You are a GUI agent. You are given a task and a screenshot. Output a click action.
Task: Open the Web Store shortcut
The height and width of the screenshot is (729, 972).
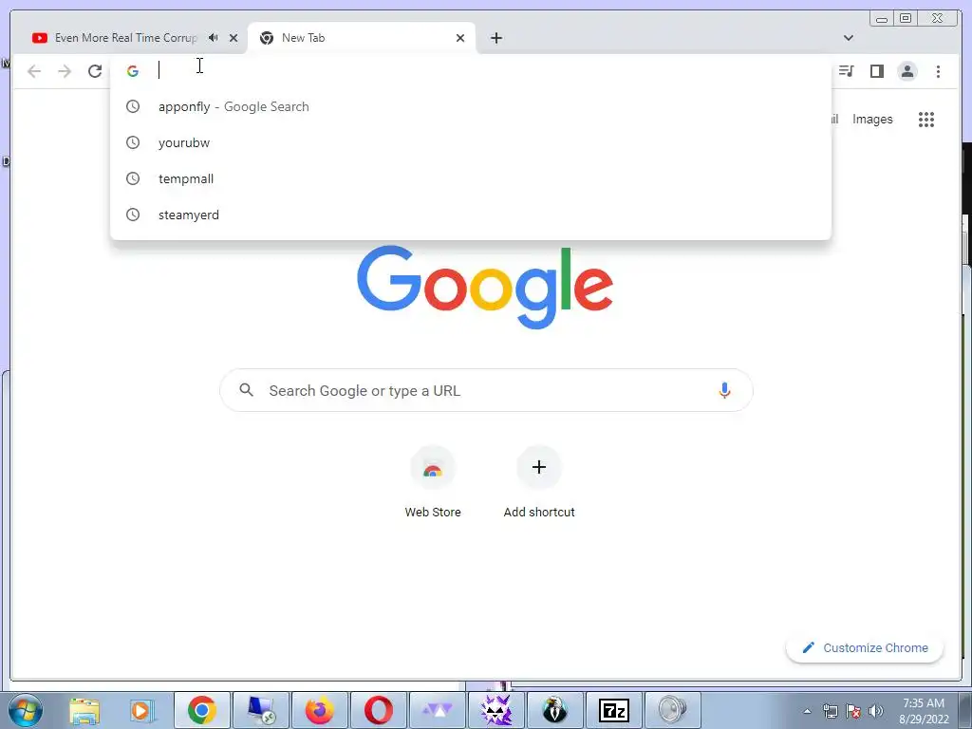coord(433,483)
